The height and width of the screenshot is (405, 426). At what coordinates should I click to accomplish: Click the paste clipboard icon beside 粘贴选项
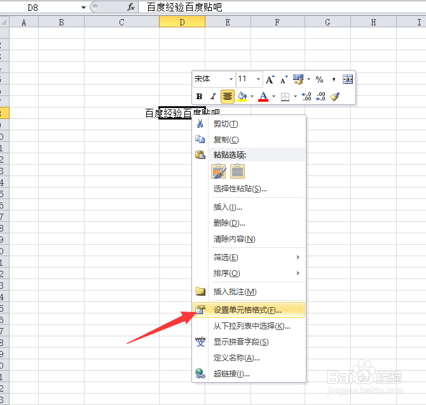pyautogui.click(x=200, y=155)
